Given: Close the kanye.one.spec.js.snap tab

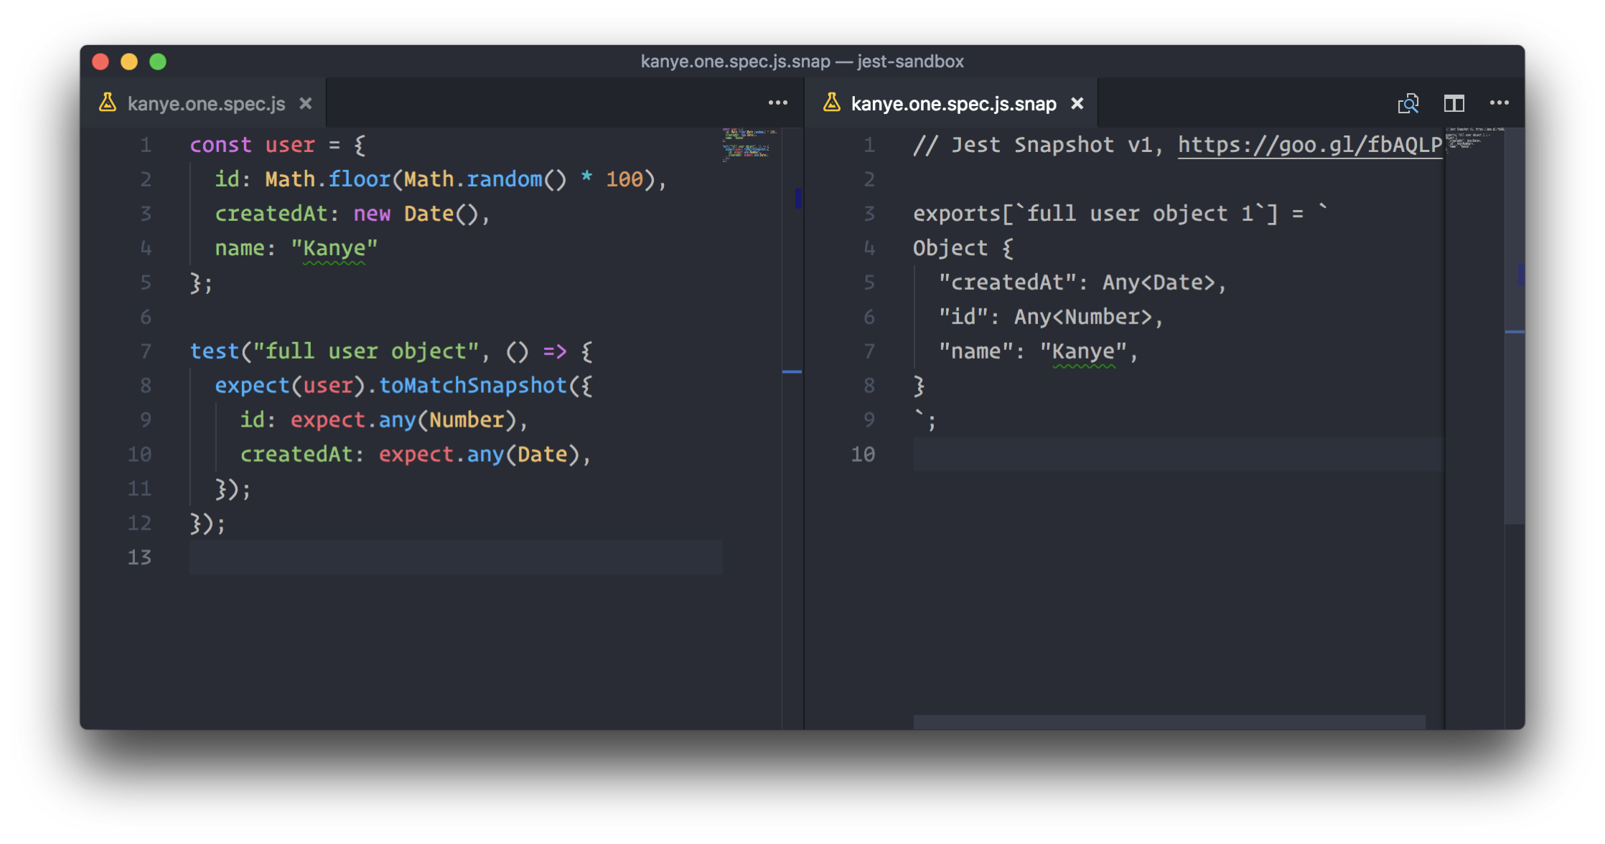Looking at the screenshot, I should pos(1077,103).
